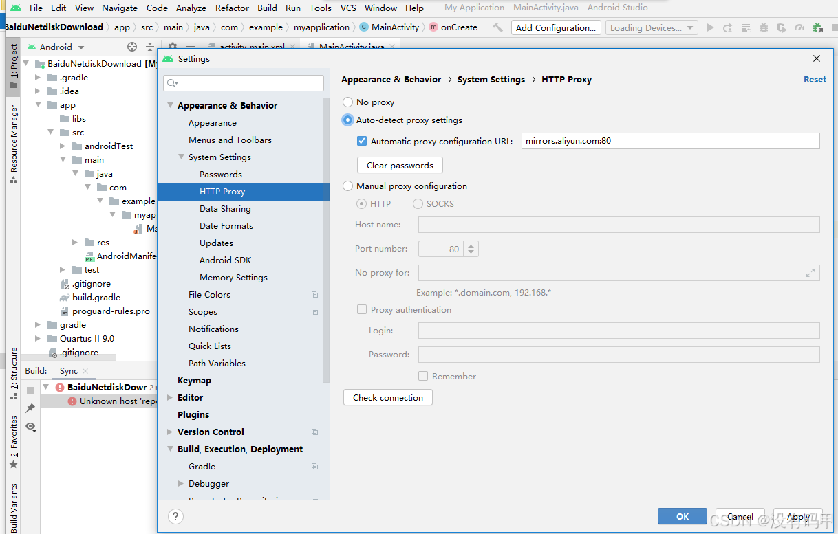Click the Collapse All icon in Project panel

pos(150,47)
